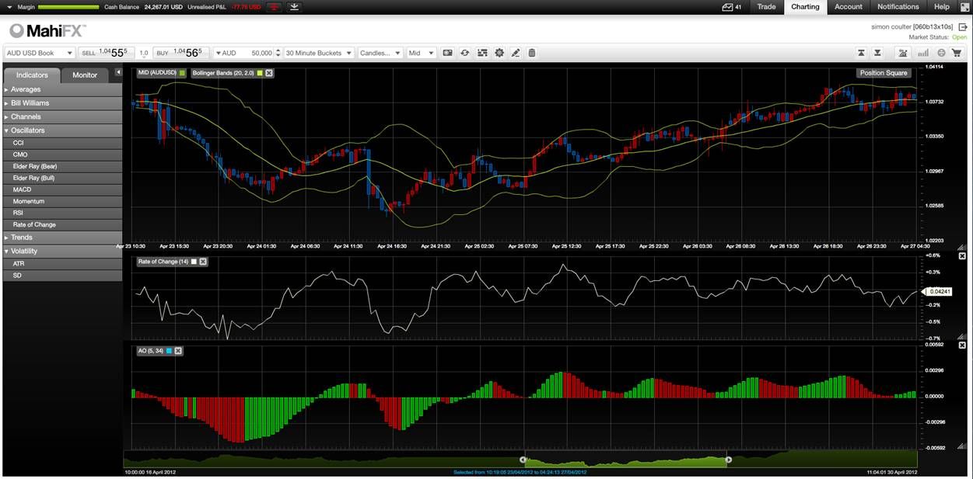The width and height of the screenshot is (973, 479).
Task: Collapse the Volatility indicator group
Action: click(x=62, y=251)
